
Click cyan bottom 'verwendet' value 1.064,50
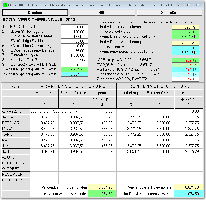point(189,194)
